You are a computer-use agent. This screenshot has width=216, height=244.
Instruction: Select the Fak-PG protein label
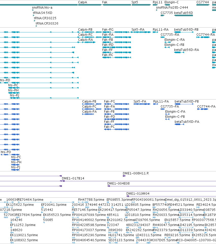pyautogui.click(x=109, y=101)
